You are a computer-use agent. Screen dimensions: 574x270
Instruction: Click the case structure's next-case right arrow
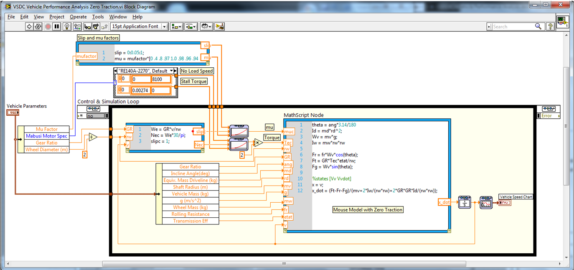pyautogui.click(x=176, y=71)
